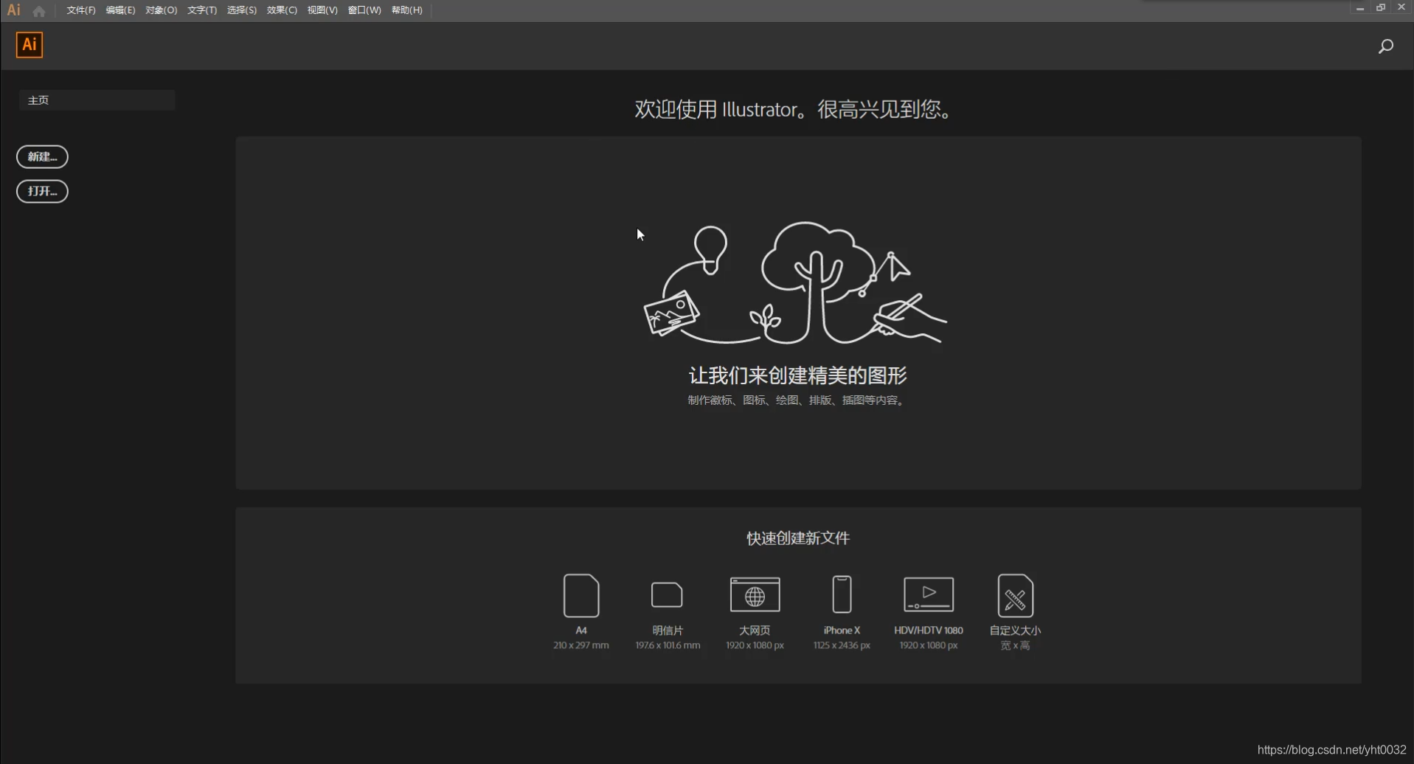Click the small Ai icon in title bar
The image size is (1414, 764).
coord(14,10)
